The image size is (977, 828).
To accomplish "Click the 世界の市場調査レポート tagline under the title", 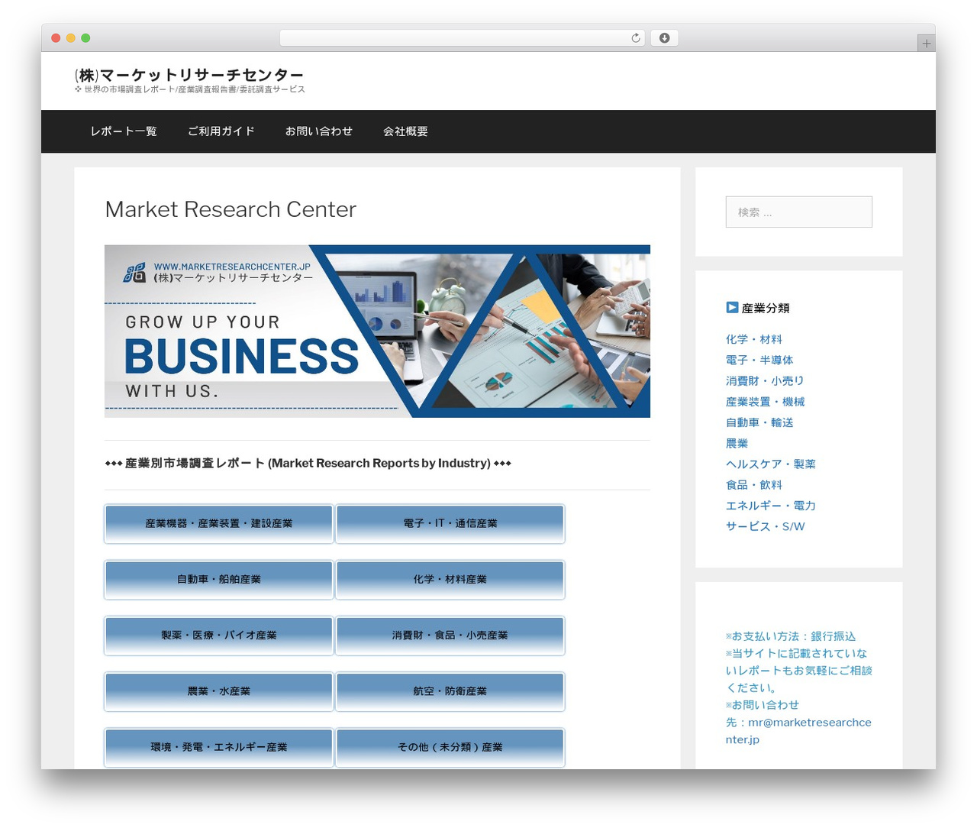I will [x=190, y=89].
